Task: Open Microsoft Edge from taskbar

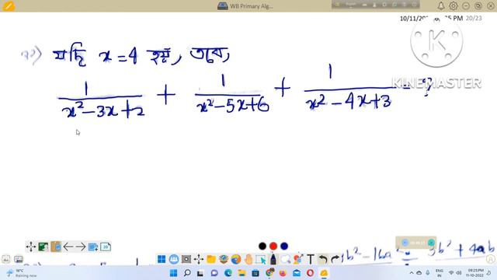Action: pyautogui.click(x=228, y=273)
